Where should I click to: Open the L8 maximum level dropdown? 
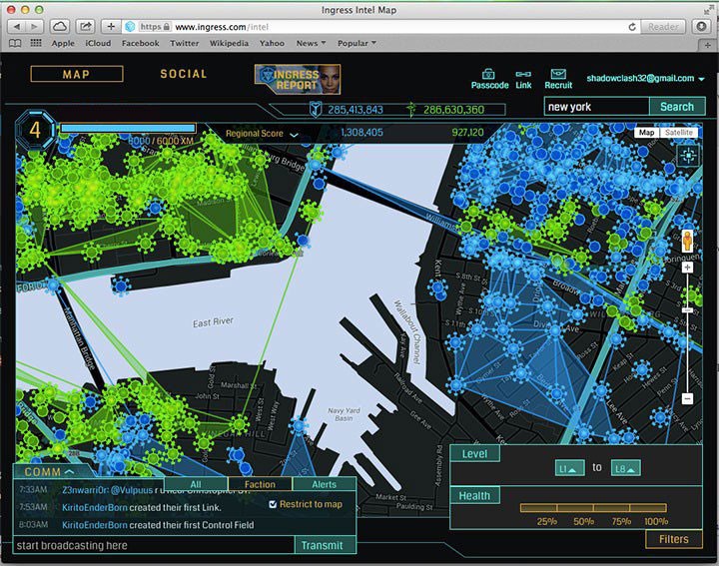(x=626, y=468)
